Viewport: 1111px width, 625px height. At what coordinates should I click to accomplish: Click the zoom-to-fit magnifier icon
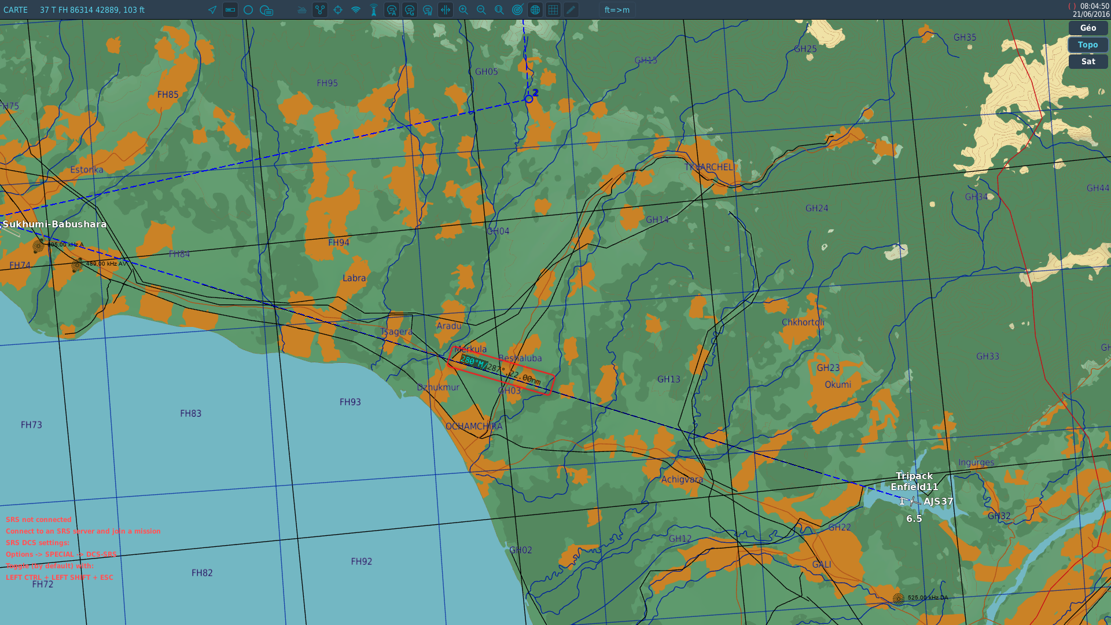coord(499,10)
